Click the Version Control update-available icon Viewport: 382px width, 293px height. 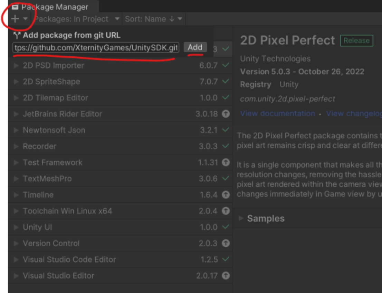(226, 243)
